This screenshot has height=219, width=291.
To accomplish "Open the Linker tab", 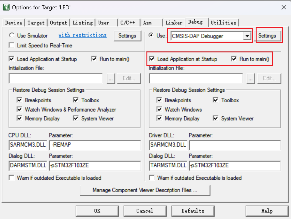I will pos(174,23).
